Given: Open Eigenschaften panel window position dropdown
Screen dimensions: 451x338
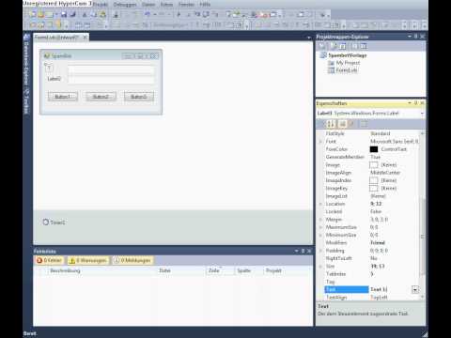Looking at the screenshot, I should click(410, 103).
